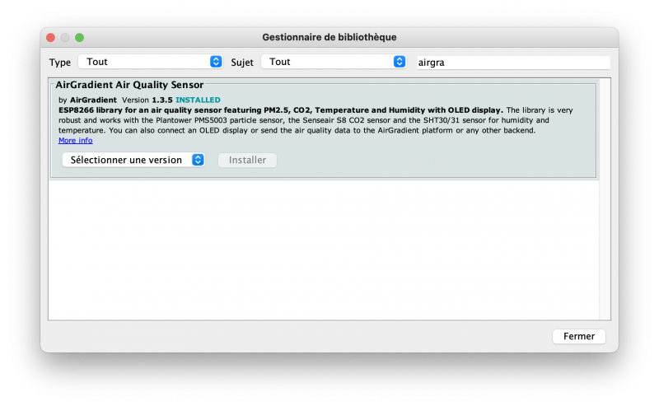The height and width of the screenshot is (406, 659).
Task: Open the Type filter dropdown
Action: [150, 62]
